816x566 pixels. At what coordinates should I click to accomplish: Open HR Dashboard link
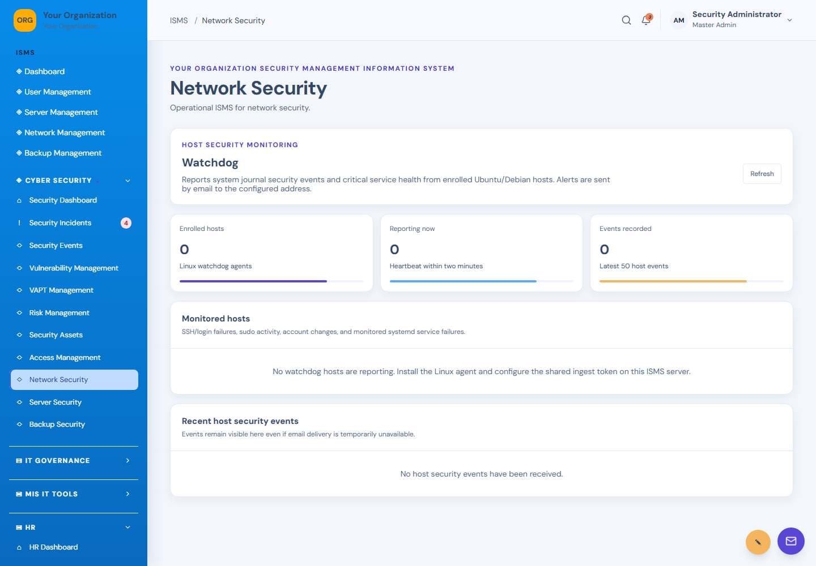[53, 547]
